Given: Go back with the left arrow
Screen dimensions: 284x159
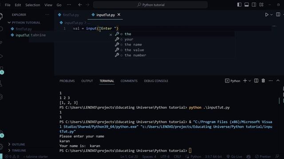Looking at the screenshot, I should [x=80, y=5].
